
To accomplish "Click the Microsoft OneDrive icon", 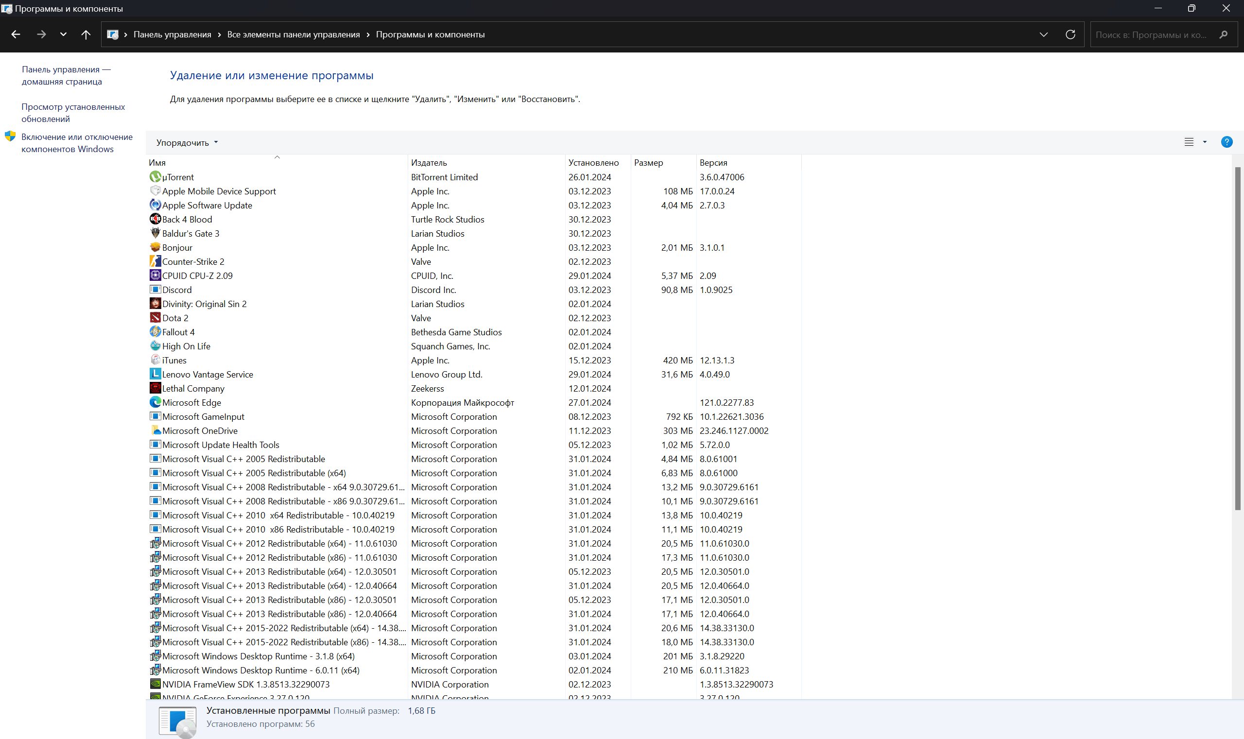I will point(155,431).
